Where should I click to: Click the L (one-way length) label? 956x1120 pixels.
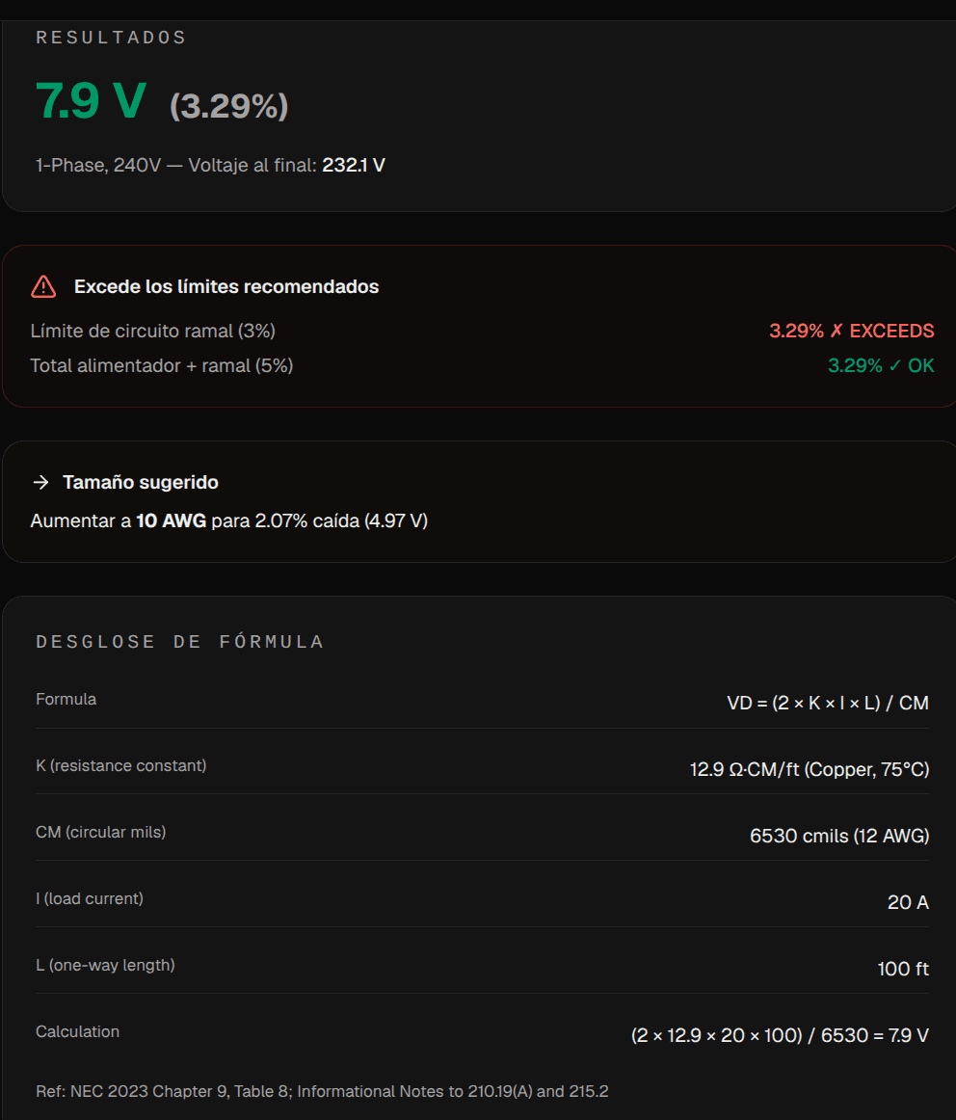[x=105, y=965]
